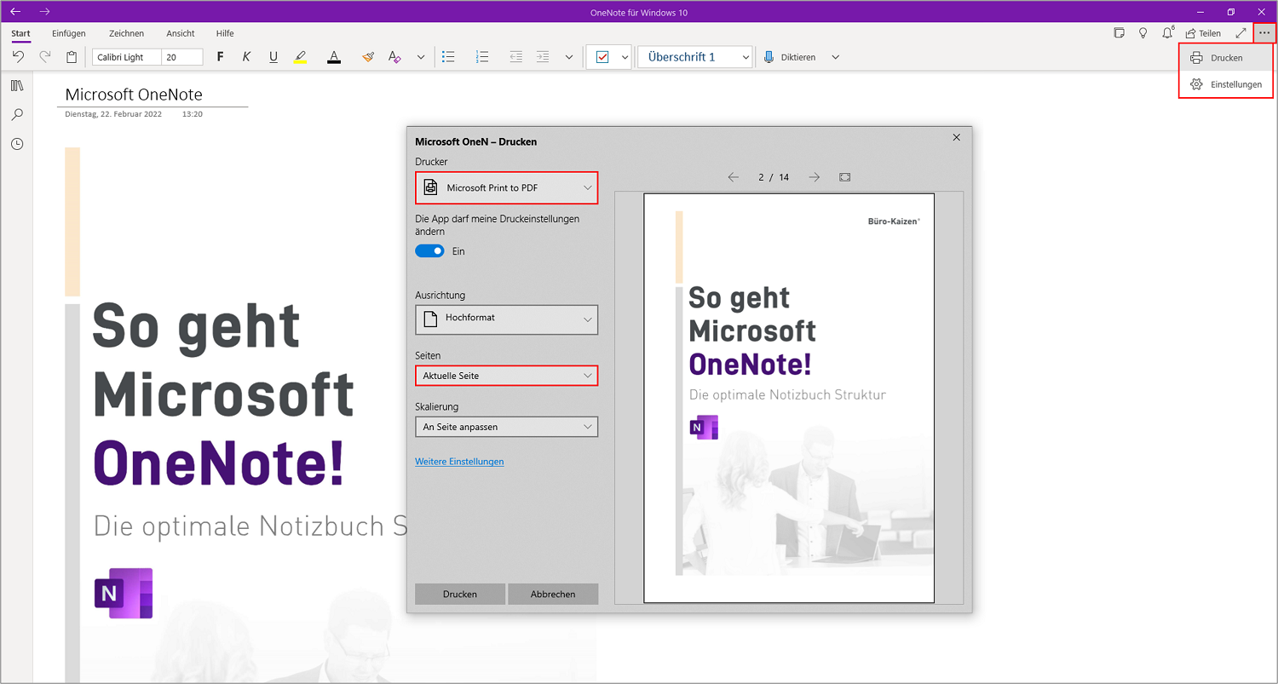Click Teilen to share the notebook
This screenshot has width=1278, height=684.
pyautogui.click(x=1203, y=33)
